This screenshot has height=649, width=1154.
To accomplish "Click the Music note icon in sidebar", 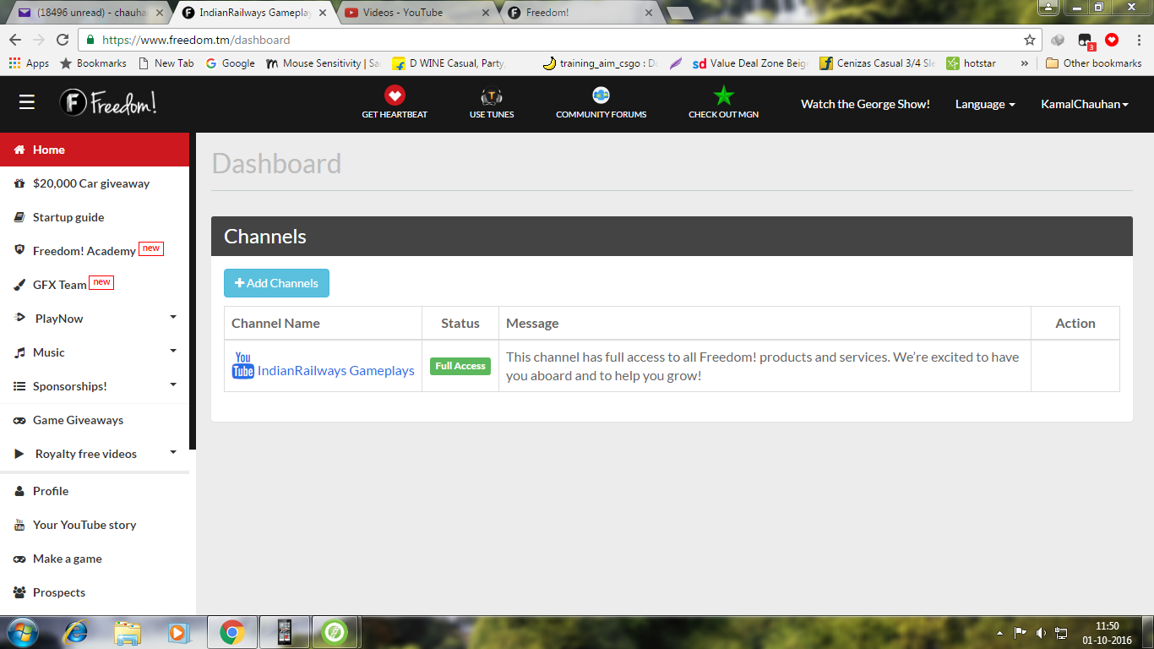I will click(x=19, y=352).
